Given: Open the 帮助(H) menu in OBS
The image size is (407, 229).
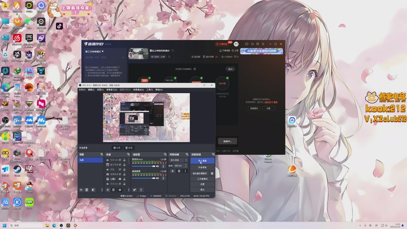Looking at the screenshot, I should (159, 90).
